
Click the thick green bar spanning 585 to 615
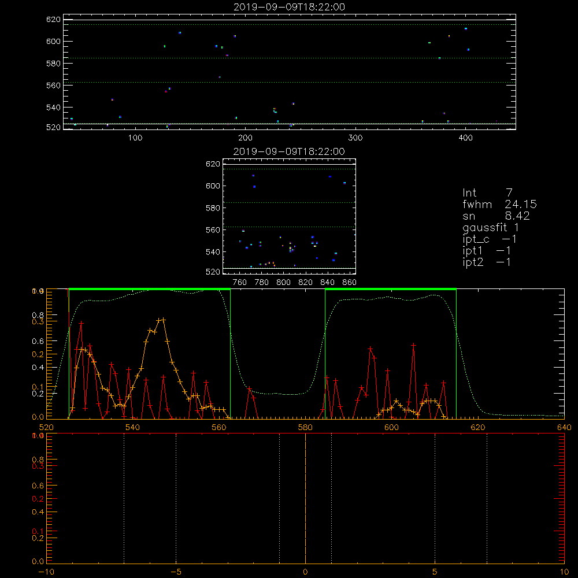click(391, 289)
